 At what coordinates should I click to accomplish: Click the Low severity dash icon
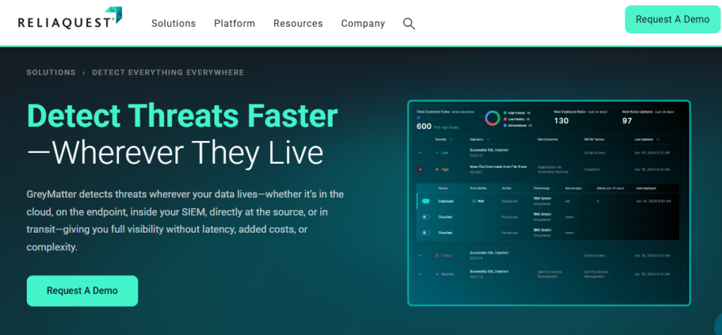(437, 152)
